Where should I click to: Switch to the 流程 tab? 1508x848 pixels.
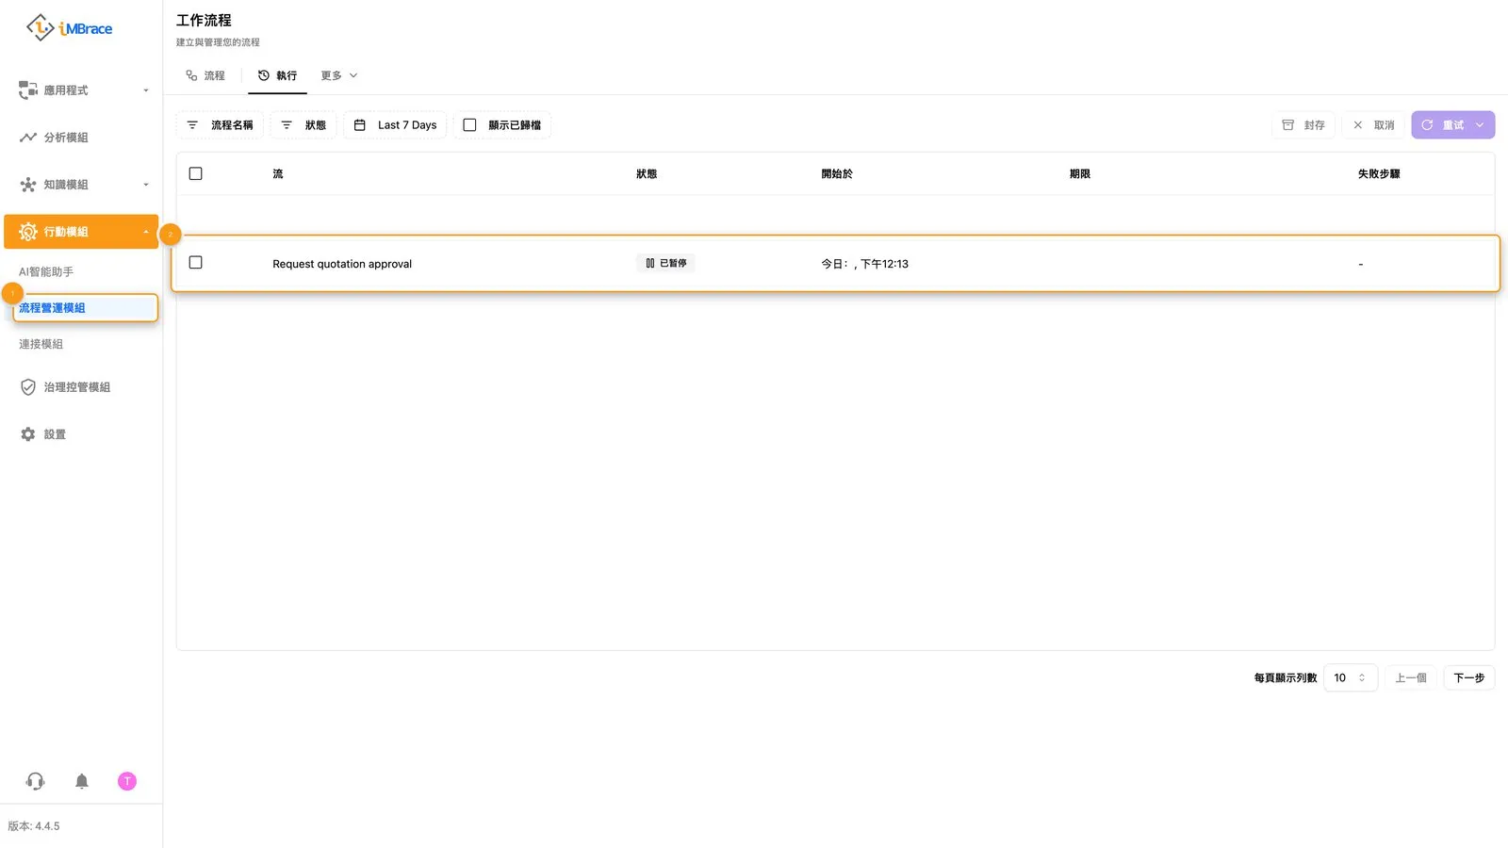pyautogui.click(x=205, y=75)
